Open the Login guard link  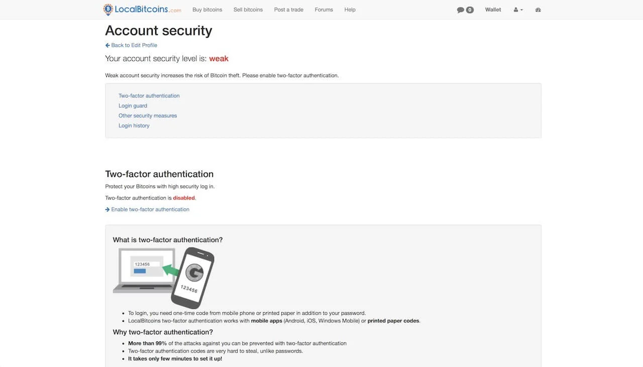tap(133, 105)
